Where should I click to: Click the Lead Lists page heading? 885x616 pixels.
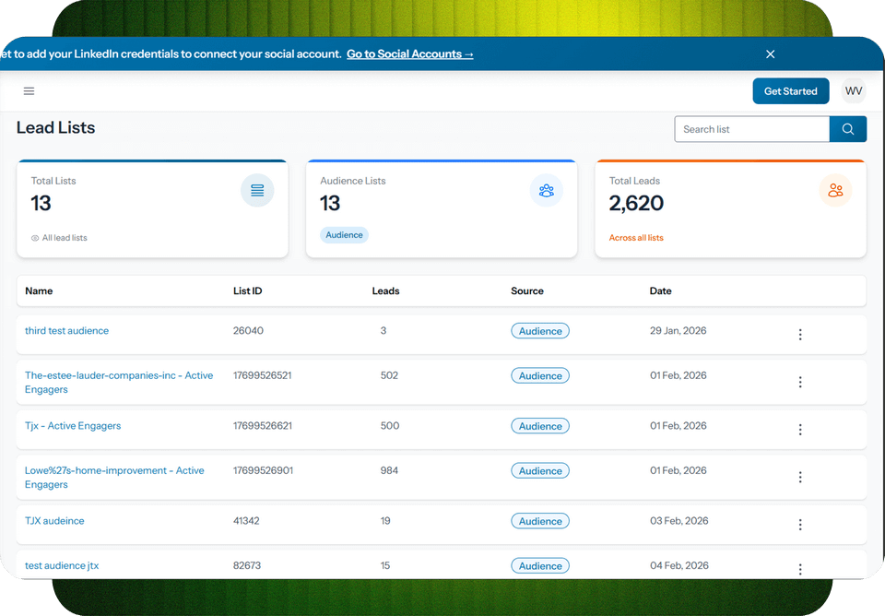click(56, 127)
